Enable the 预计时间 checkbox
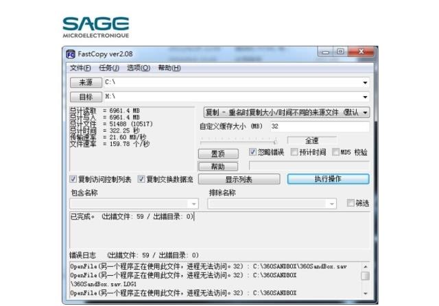Viewport: 439px width, 306px height. (x=294, y=152)
